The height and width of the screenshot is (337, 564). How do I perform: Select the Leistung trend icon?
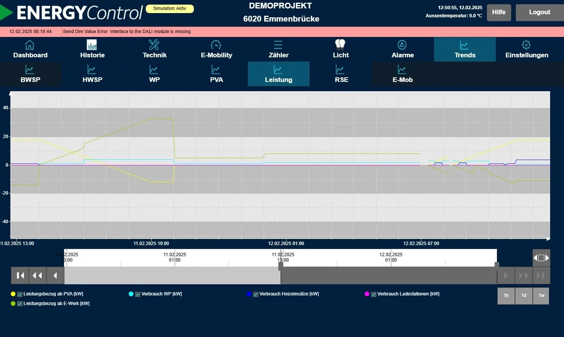click(278, 70)
